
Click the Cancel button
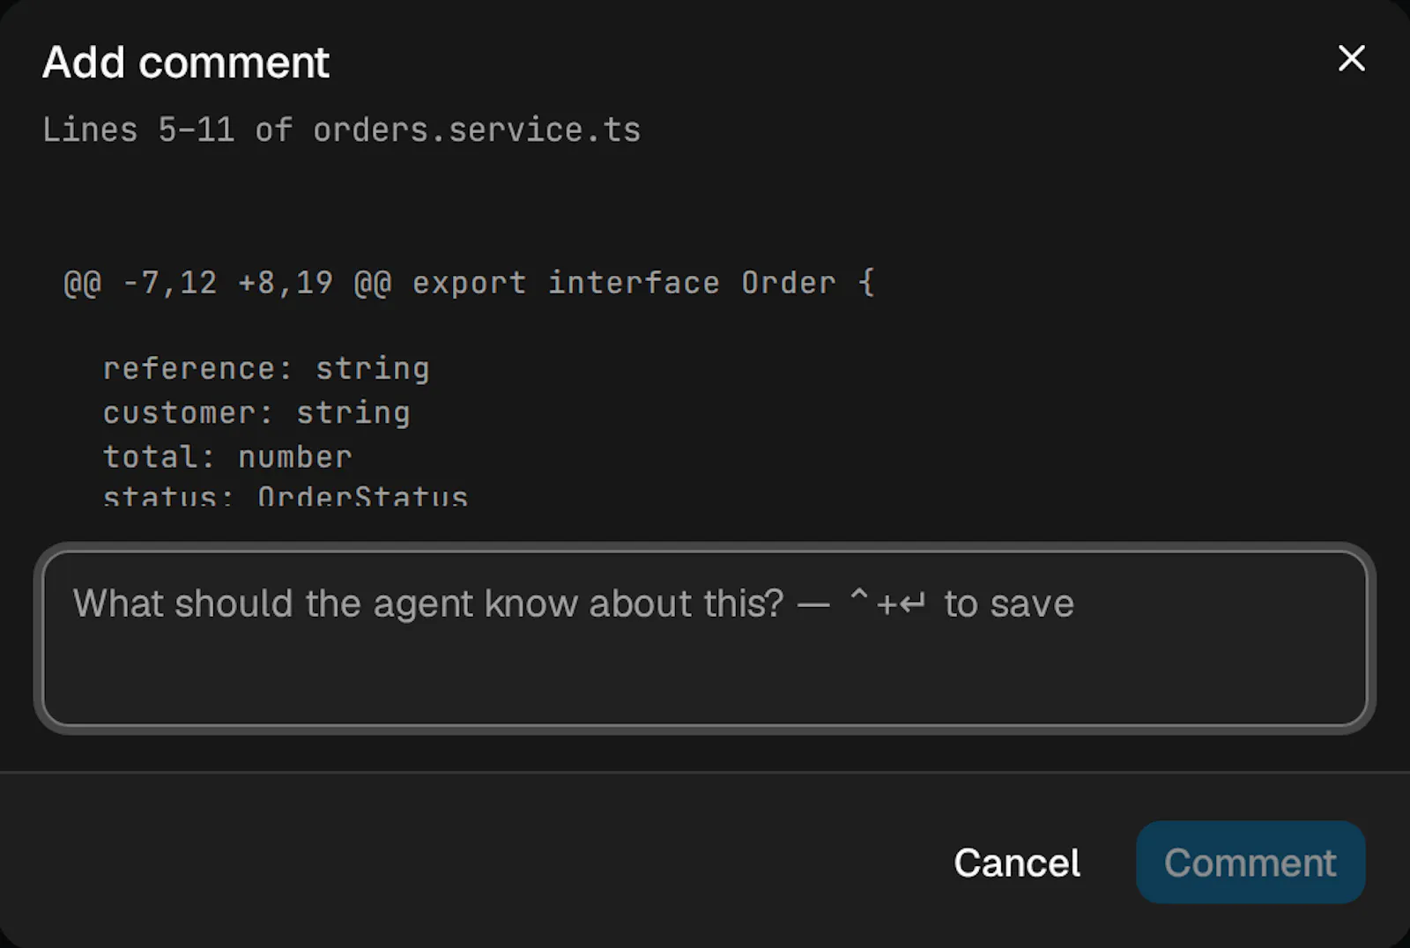point(1017,863)
